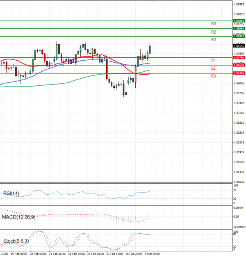246x257 pixels.
Task: Select the 1.04550 support price tag
Action: 239,65
